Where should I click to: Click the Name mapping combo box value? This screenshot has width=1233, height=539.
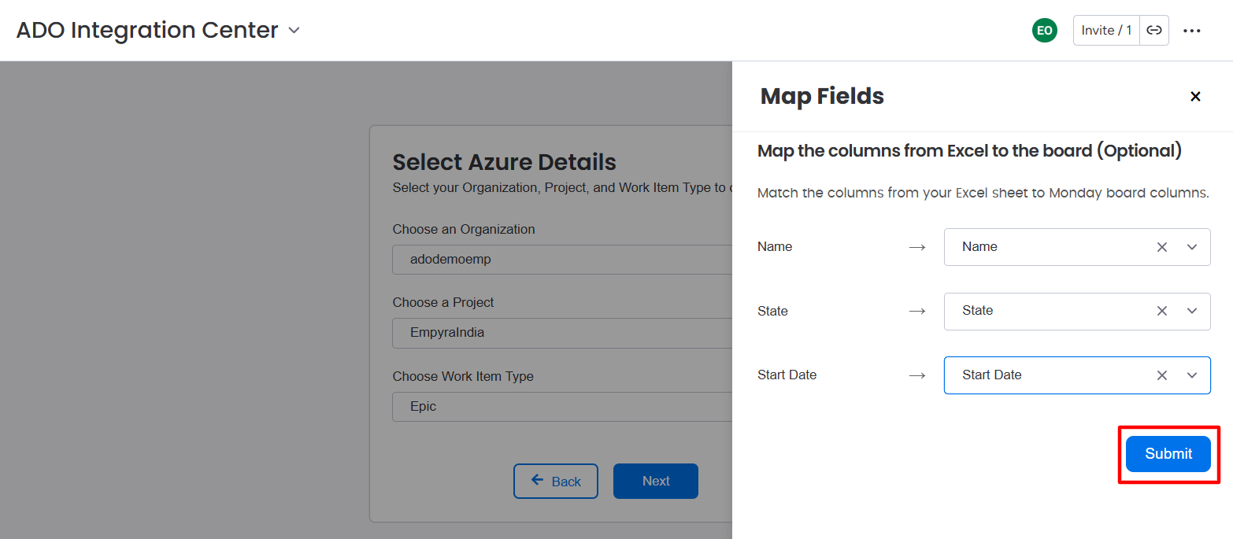point(979,247)
